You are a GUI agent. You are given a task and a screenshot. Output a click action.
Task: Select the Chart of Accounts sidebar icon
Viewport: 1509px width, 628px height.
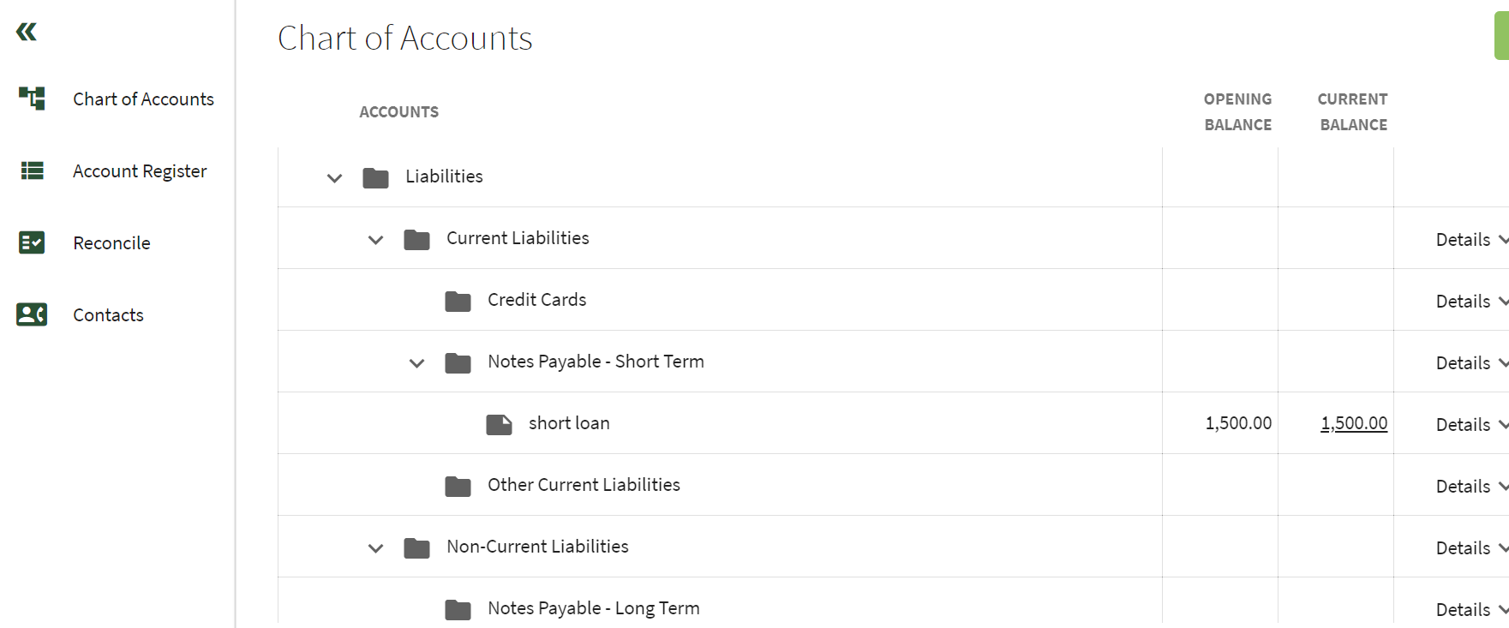click(31, 99)
